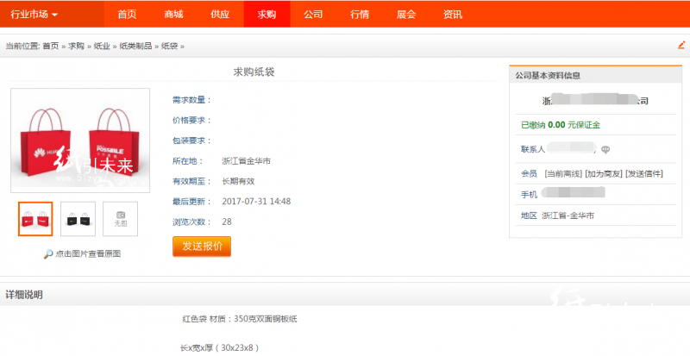Click the 发送信件 link
Image resolution: width=690 pixels, height=356 pixels.
(x=643, y=173)
